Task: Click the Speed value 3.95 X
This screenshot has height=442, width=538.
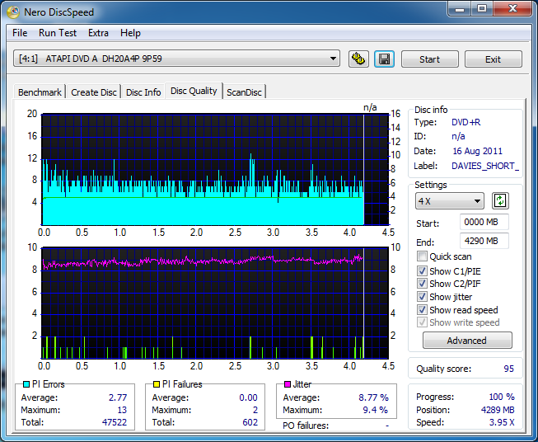Action: click(x=502, y=422)
